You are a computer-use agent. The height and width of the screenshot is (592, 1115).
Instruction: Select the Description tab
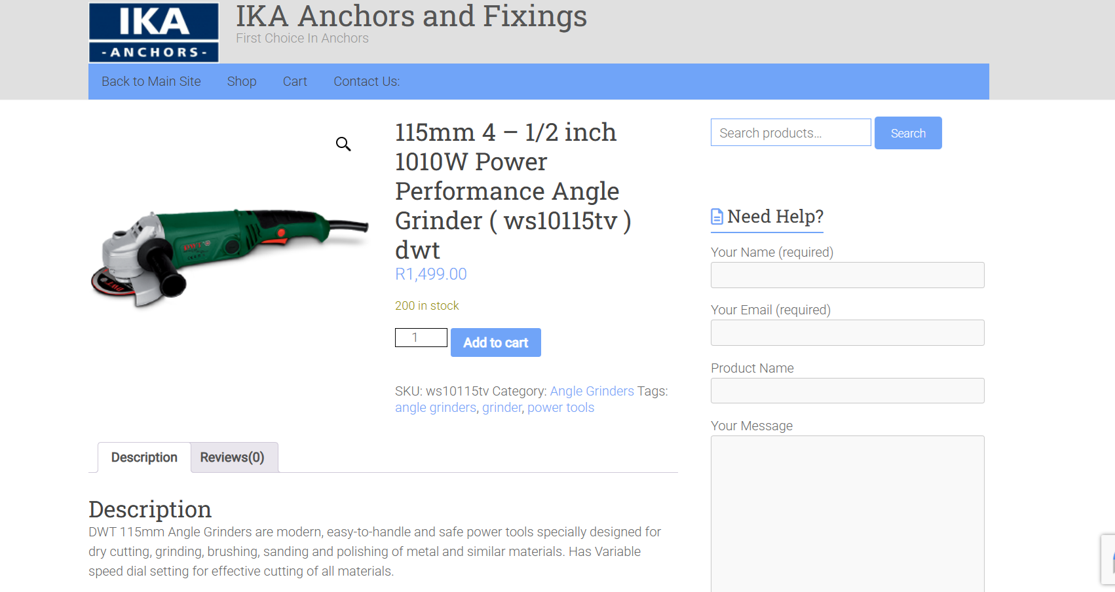pyautogui.click(x=144, y=457)
